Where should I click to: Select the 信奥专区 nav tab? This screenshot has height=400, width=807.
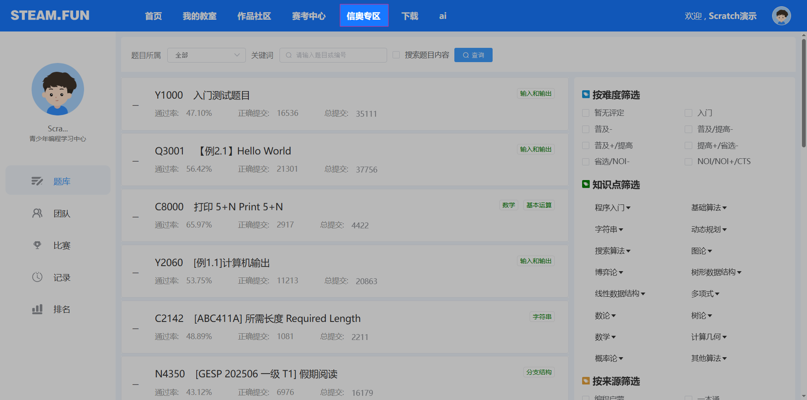point(364,16)
